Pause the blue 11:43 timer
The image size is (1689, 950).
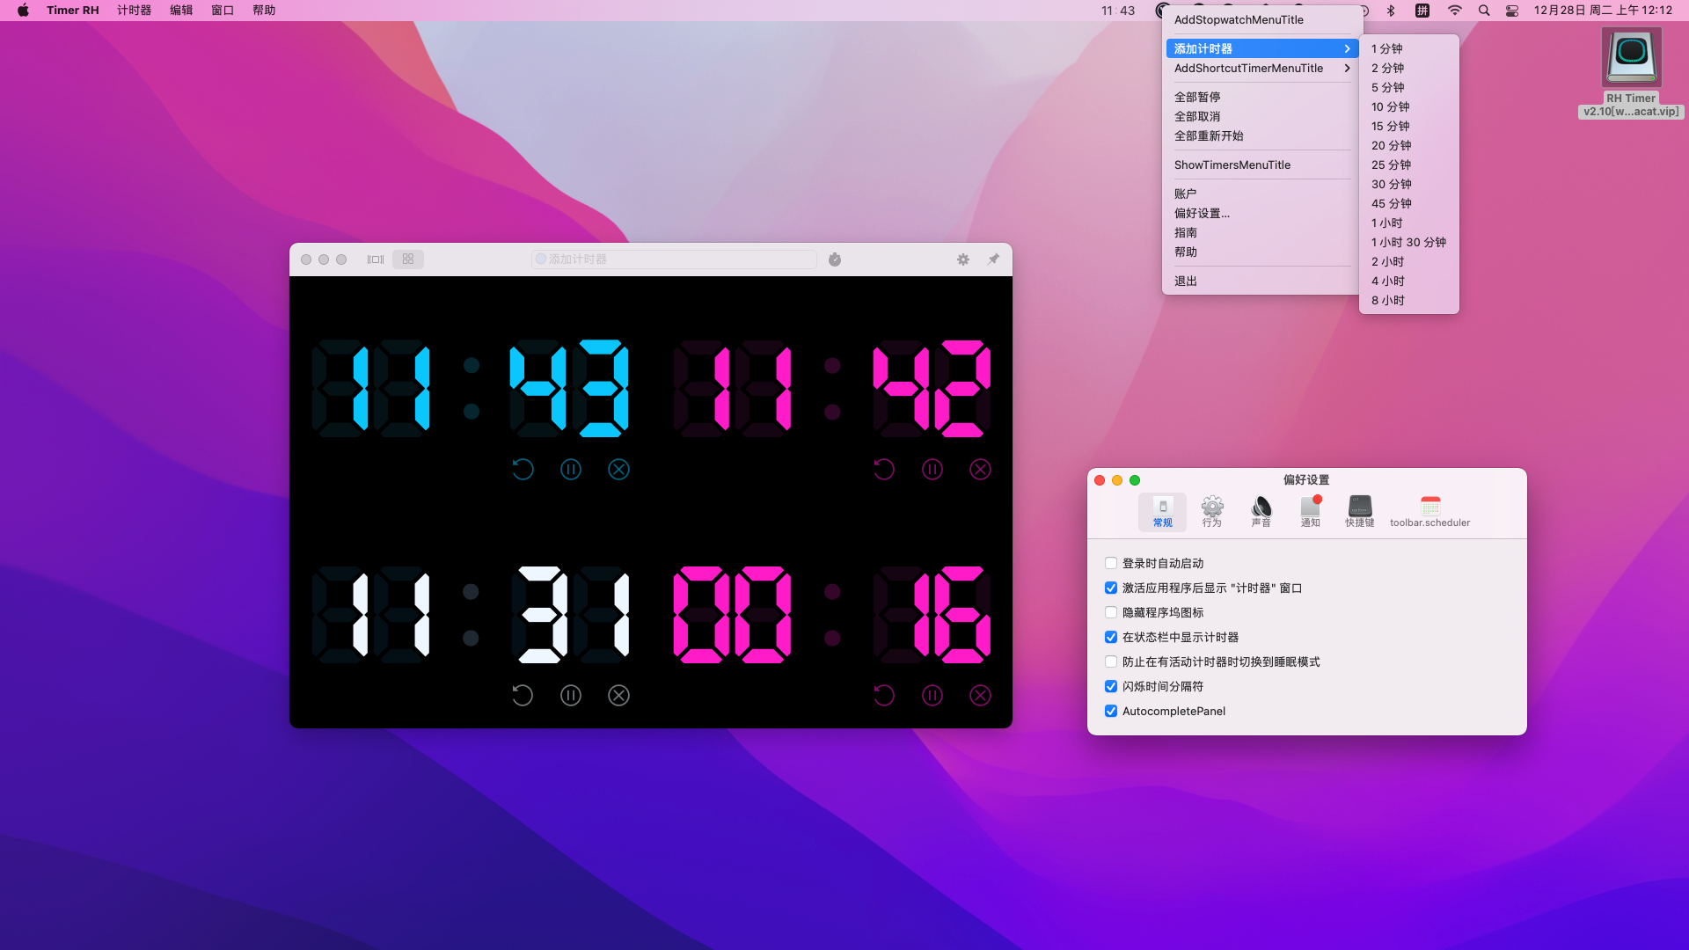[571, 470]
